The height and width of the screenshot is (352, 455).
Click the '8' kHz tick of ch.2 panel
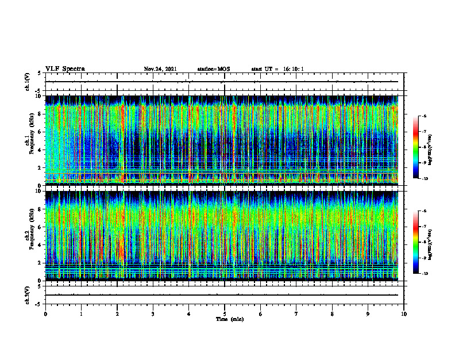click(x=40, y=209)
